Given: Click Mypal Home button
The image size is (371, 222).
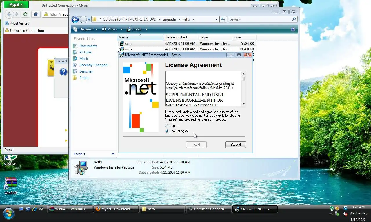Looking at the screenshot, I should click(36, 14).
